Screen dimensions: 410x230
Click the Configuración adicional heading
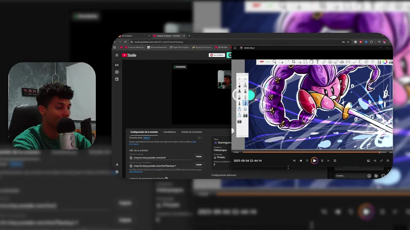[x=224, y=175]
